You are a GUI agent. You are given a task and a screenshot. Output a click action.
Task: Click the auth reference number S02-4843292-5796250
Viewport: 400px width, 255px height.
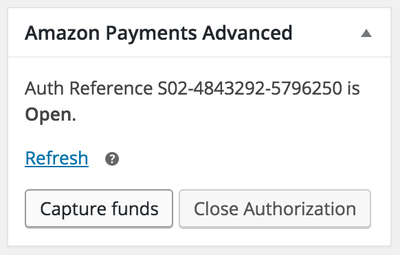[249, 88]
